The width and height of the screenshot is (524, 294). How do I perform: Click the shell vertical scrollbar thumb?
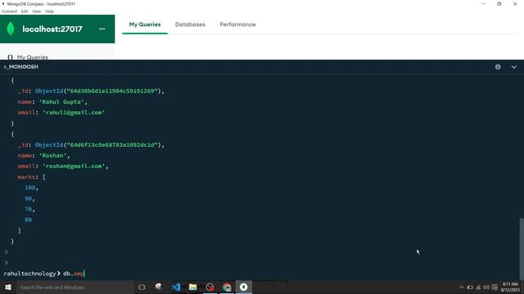click(522, 248)
